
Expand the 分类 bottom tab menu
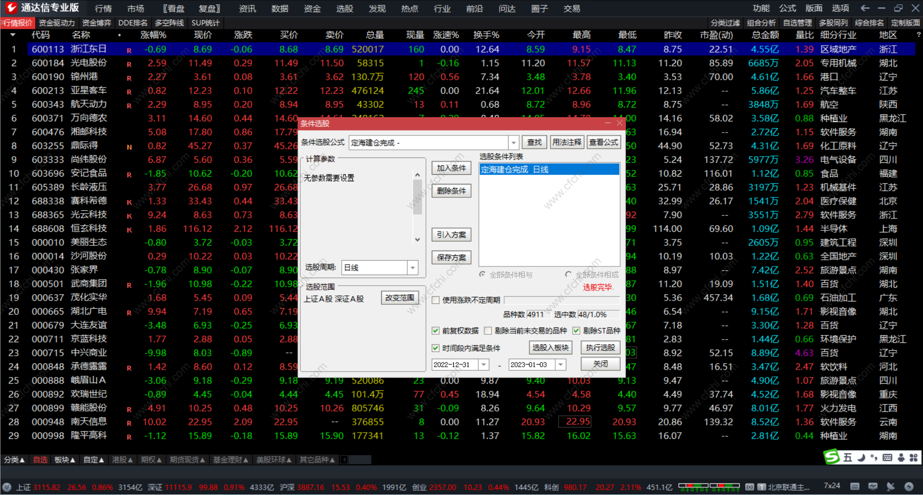[x=14, y=459]
